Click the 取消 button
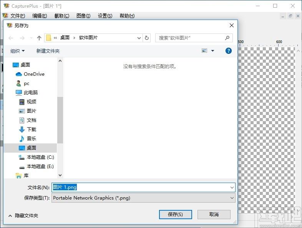This screenshot has width=302, height=228. (x=214, y=215)
